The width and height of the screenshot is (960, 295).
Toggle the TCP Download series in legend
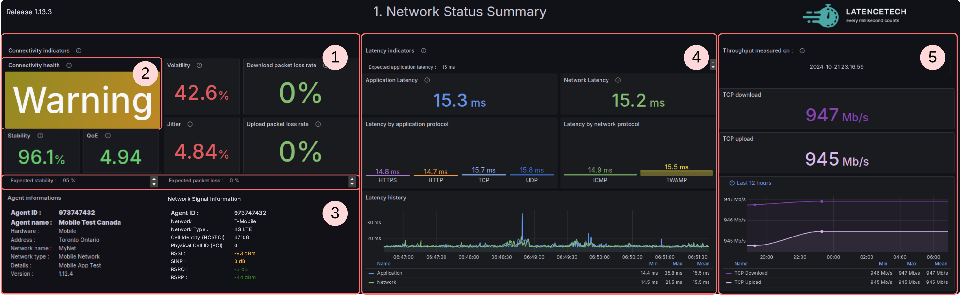(x=751, y=273)
